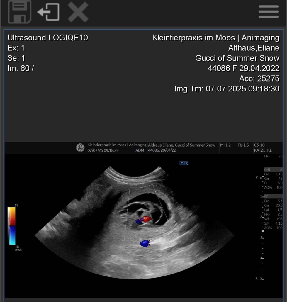Click the C3-10 probe label
Image resolution: width=287 pixels, height=302 pixels.
coord(260,145)
